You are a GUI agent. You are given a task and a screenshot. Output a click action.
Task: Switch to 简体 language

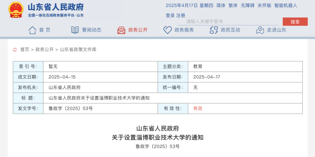click(221, 6)
